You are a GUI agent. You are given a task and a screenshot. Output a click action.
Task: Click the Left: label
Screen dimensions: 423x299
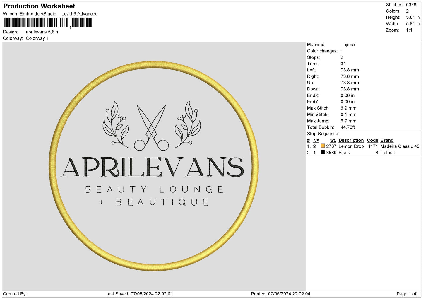click(311, 70)
